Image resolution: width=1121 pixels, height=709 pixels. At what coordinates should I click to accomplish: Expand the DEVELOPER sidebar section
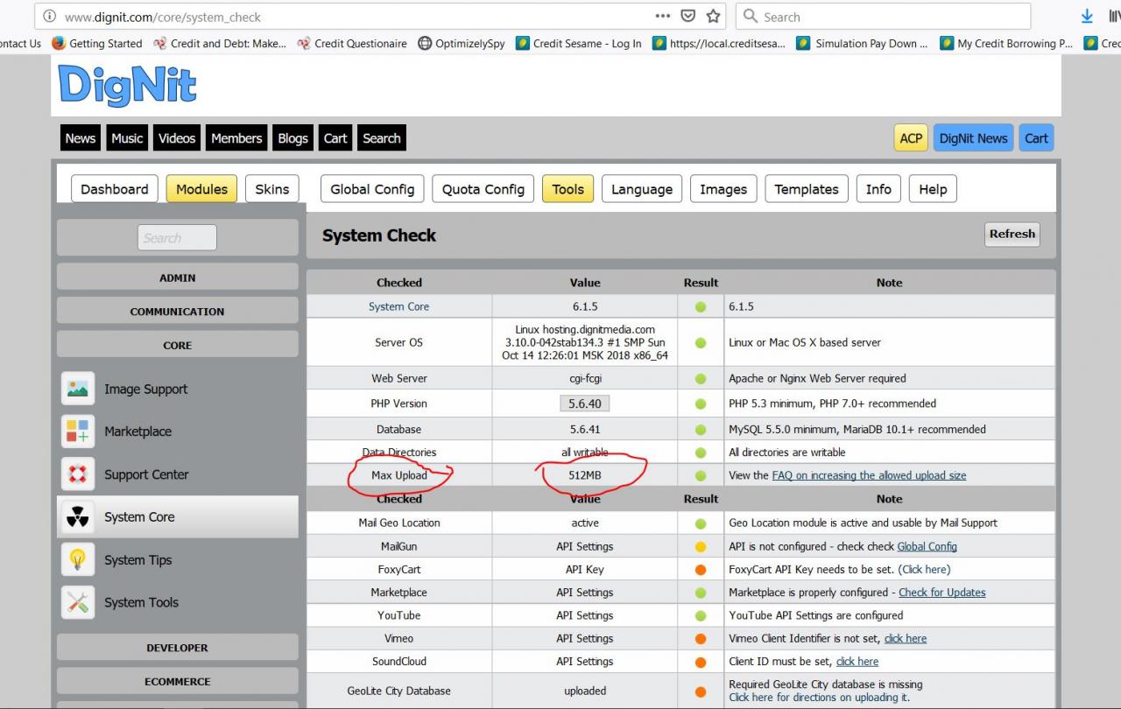tap(177, 648)
